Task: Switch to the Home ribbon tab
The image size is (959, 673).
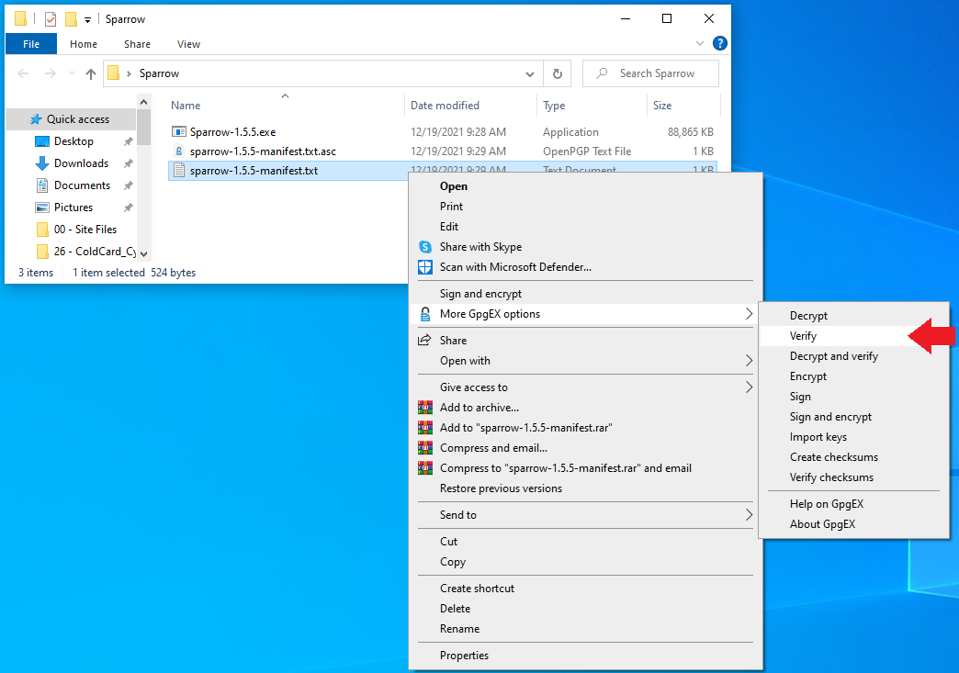Action: [x=84, y=44]
